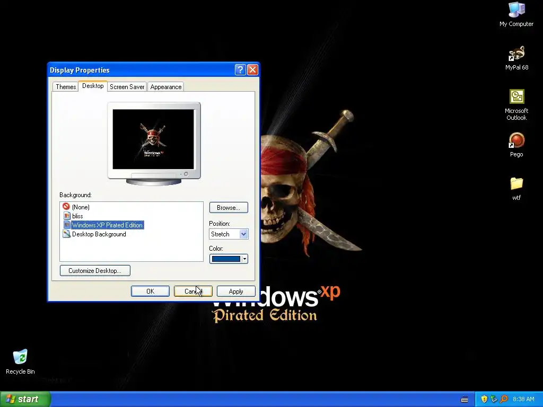Select the Desktop Background list entry
Image resolution: width=543 pixels, height=407 pixels.
99,234
